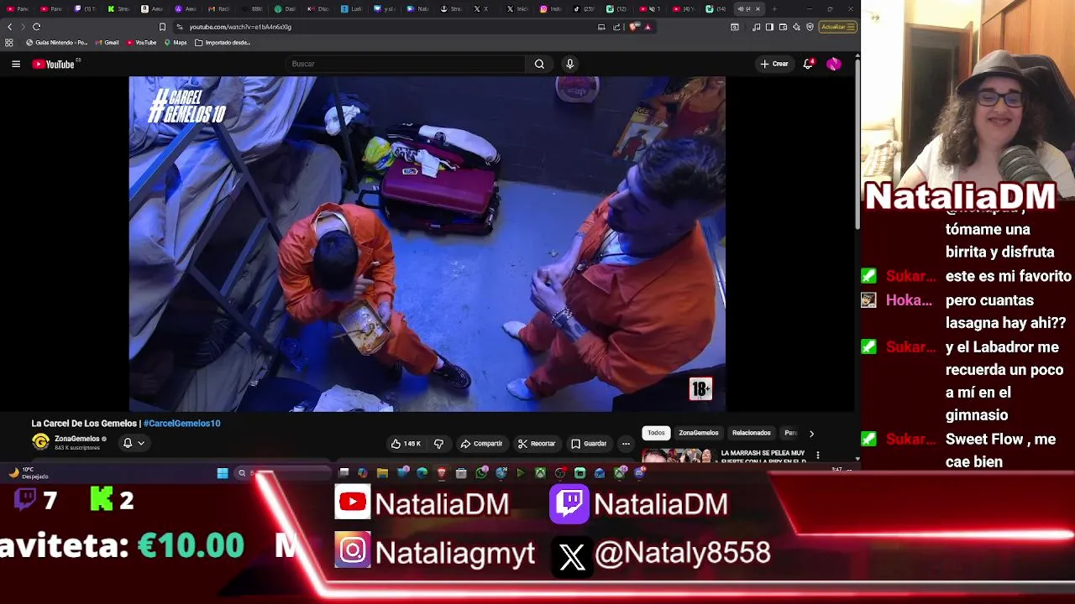Open the Windows Start button

223,473
